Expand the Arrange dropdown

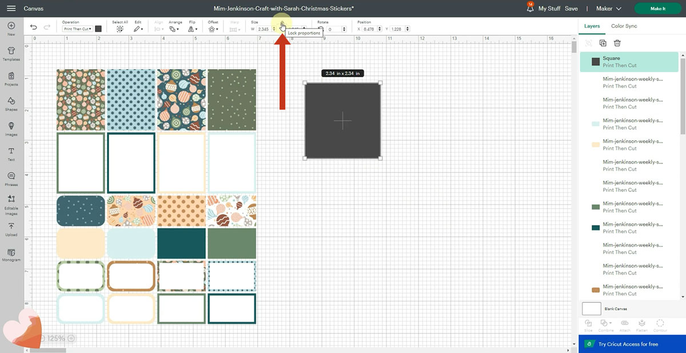click(x=175, y=29)
